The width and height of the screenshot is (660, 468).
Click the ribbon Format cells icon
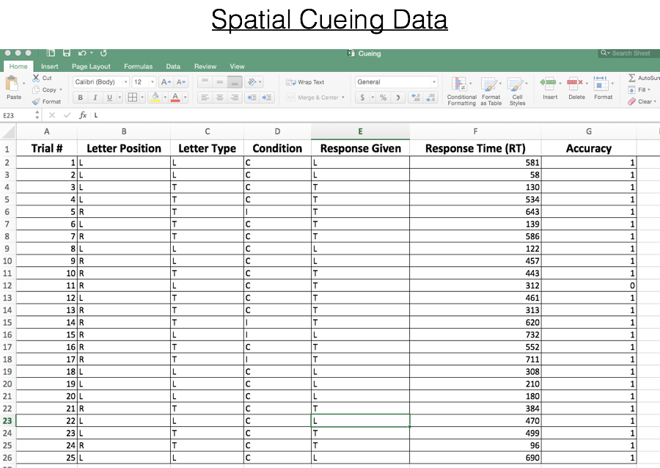click(601, 83)
